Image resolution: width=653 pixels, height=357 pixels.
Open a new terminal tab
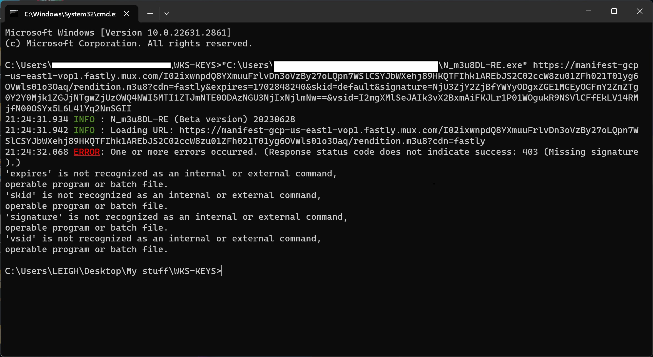pyautogui.click(x=150, y=14)
